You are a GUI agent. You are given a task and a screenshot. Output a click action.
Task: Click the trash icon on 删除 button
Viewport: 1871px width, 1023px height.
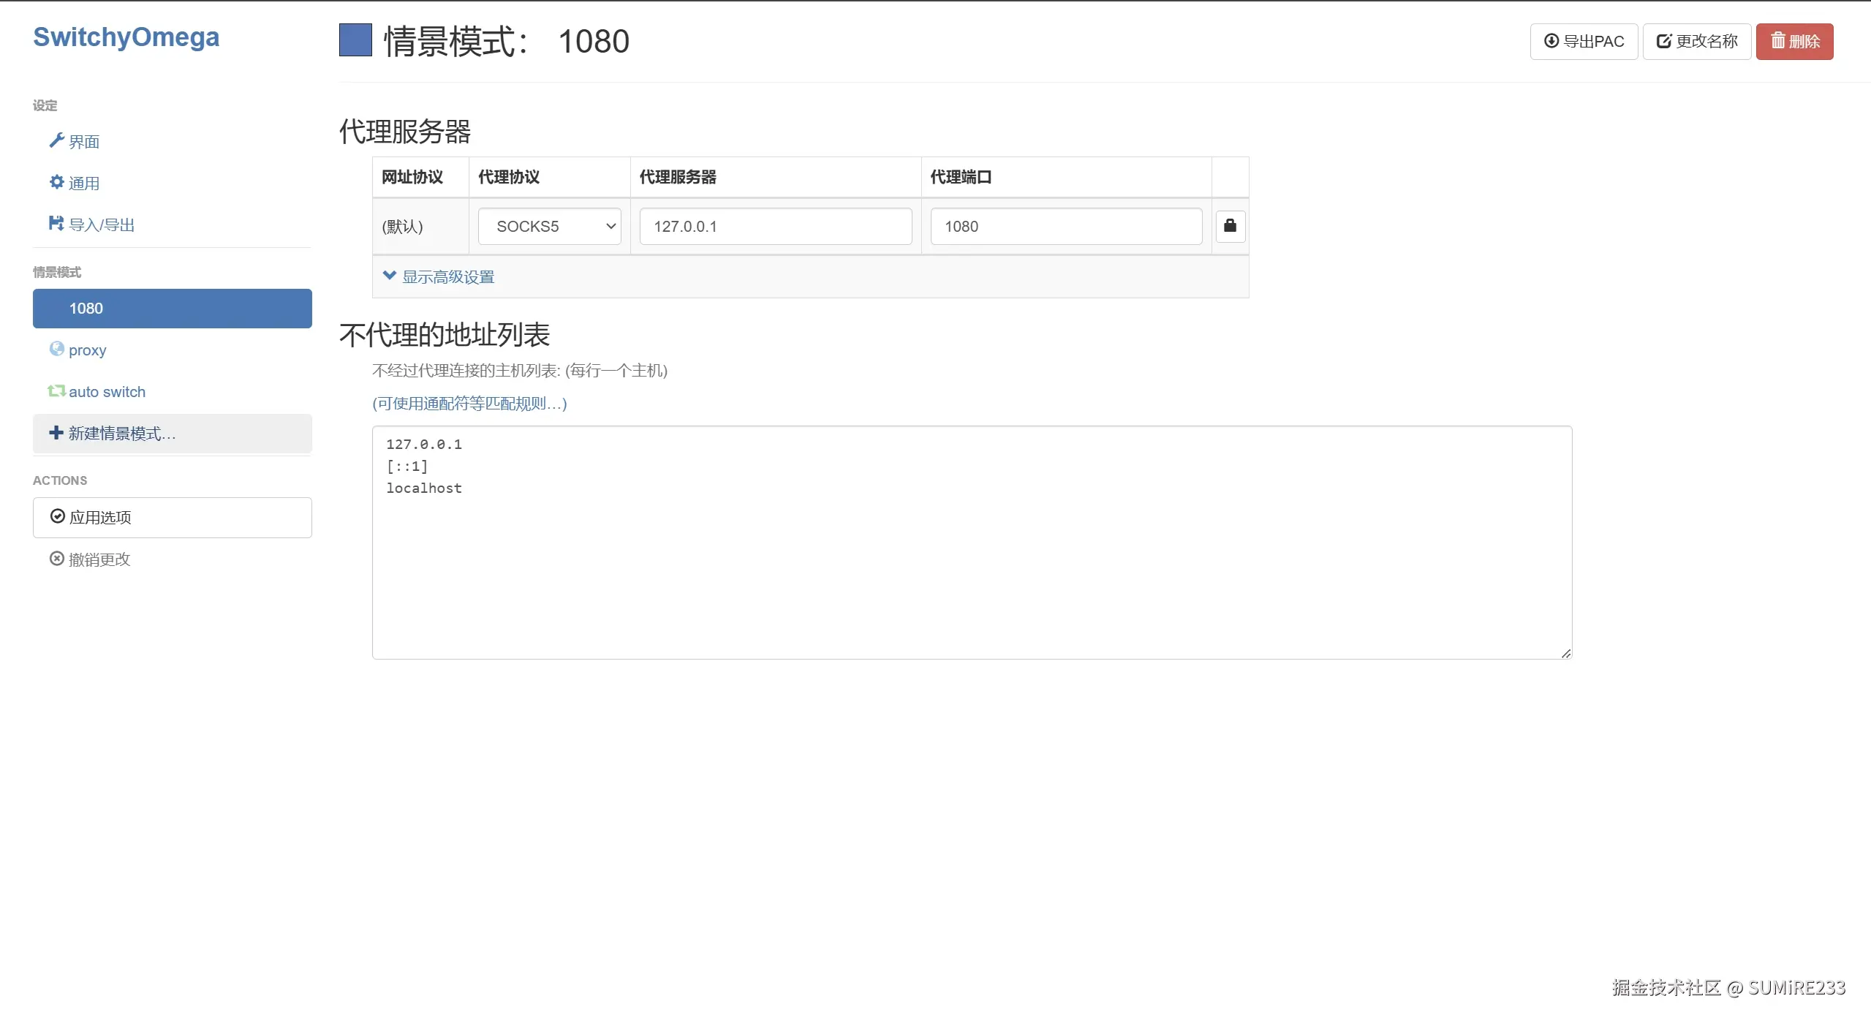pos(1777,41)
